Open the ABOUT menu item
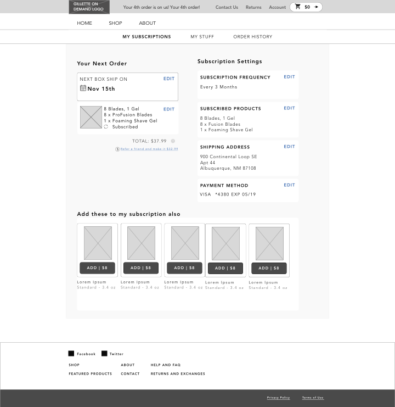The width and height of the screenshot is (395, 407). coord(148,23)
